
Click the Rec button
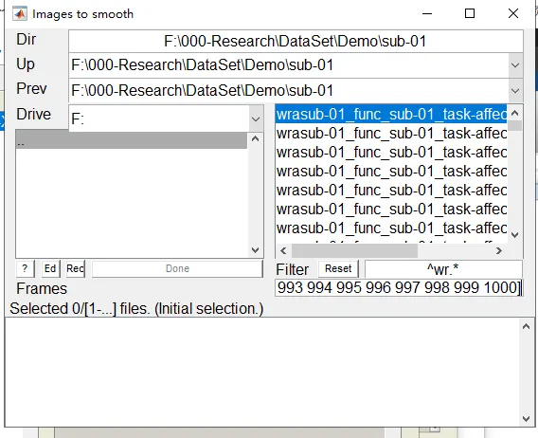pyautogui.click(x=75, y=268)
